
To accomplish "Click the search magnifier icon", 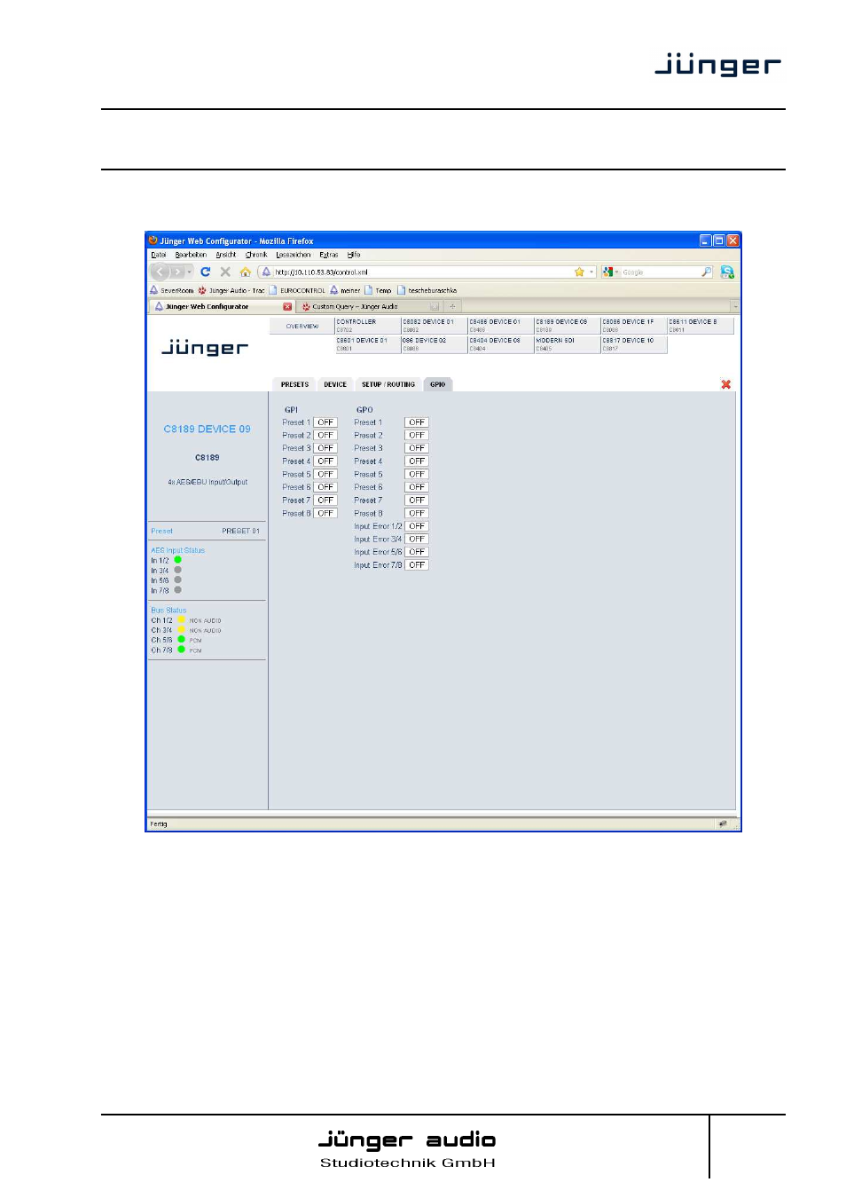I will [x=706, y=272].
